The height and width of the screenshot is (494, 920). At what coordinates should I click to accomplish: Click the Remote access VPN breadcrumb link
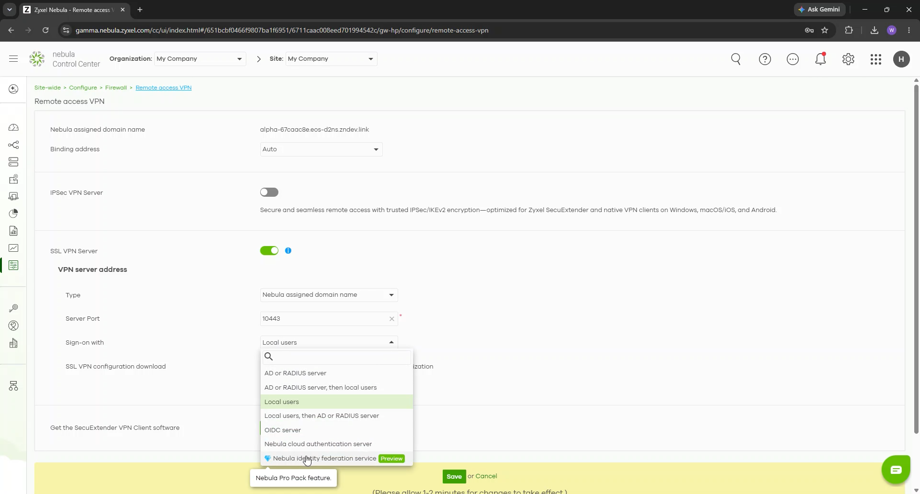(x=163, y=88)
